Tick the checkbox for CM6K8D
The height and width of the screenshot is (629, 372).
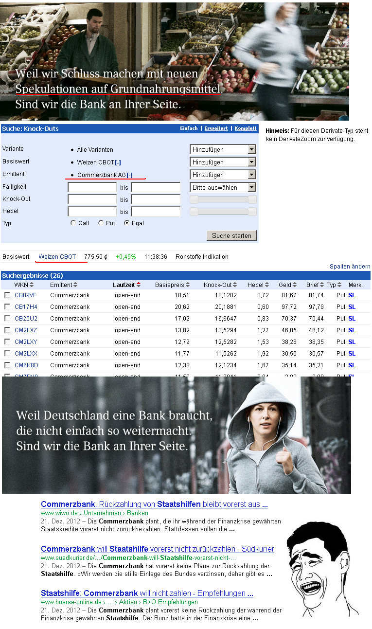pyautogui.click(x=7, y=365)
